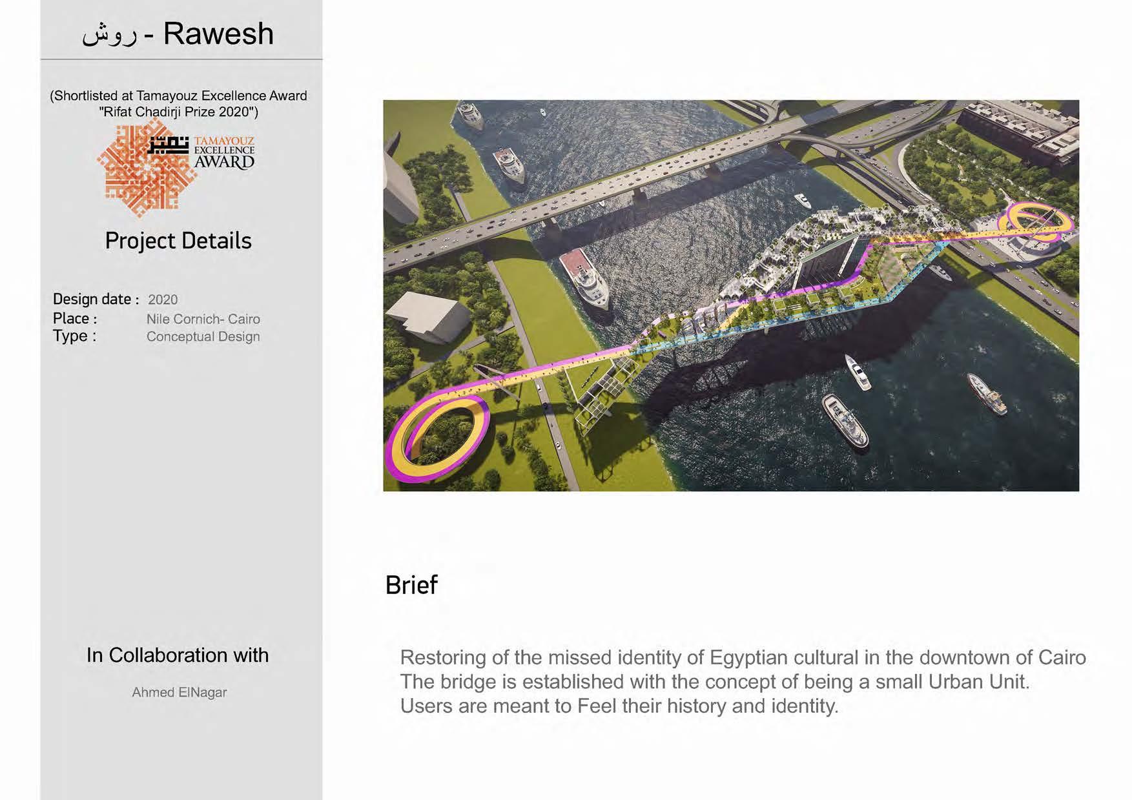
Task: Select the name 'Ahmed ElNagar'
Action: [x=180, y=692]
